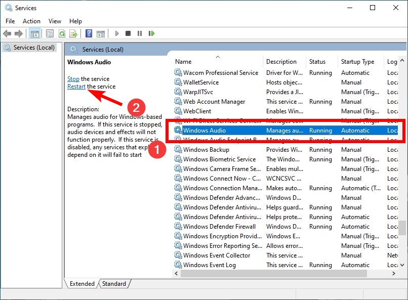Click the gear icon beside Windows Audio

pyautogui.click(x=178, y=130)
